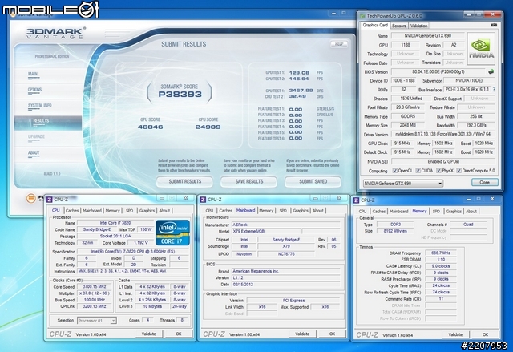Screen dimensions: 513x352
Task: Click the Multiplier value x 37.0
Action: click(95, 293)
